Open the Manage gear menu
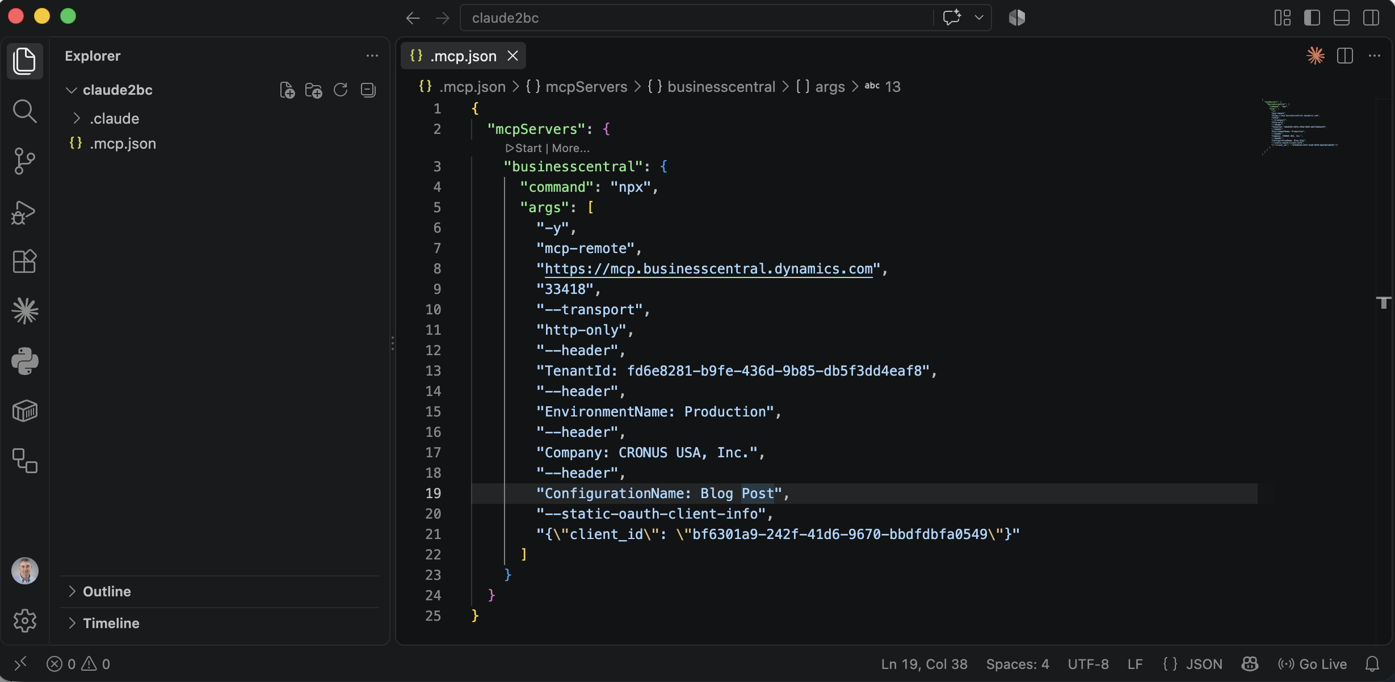1395x682 pixels. [24, 621]
